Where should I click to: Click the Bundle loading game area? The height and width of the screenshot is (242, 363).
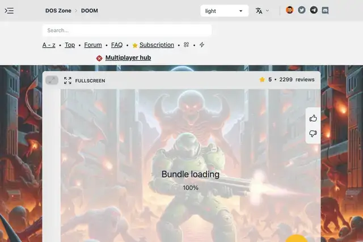191,165
